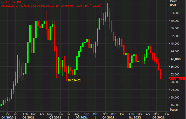
Task: Click the 44,000 price axis label
Action: 175,51
